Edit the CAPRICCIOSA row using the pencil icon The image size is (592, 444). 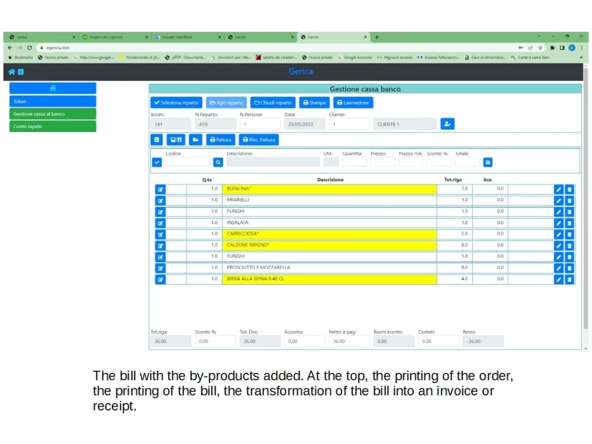pos(558,234)
